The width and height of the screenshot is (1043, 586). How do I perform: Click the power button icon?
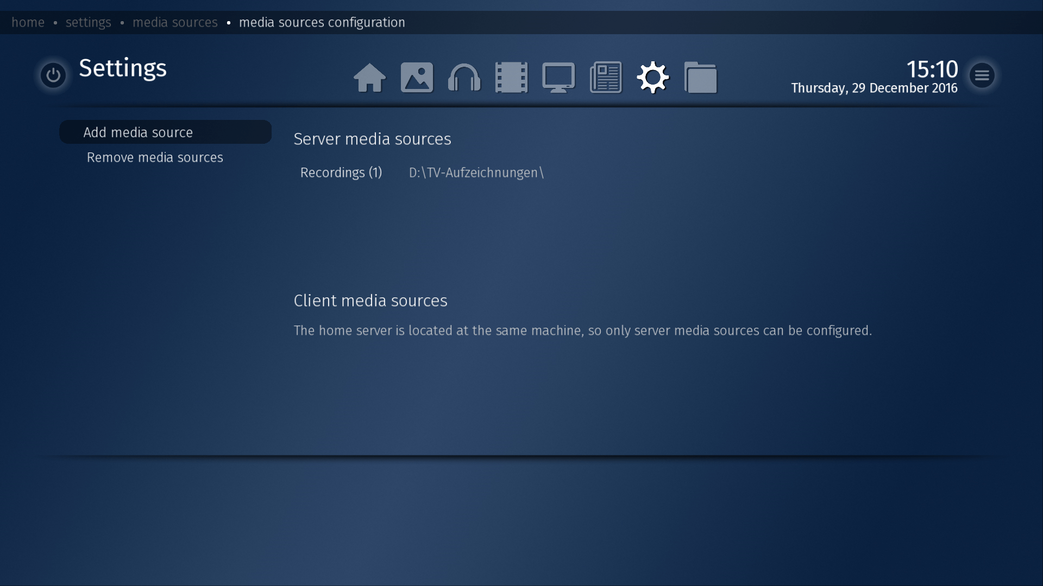coord(53,75)
